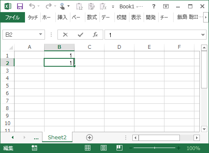Switch to the チーム ribbon tab

164,18
